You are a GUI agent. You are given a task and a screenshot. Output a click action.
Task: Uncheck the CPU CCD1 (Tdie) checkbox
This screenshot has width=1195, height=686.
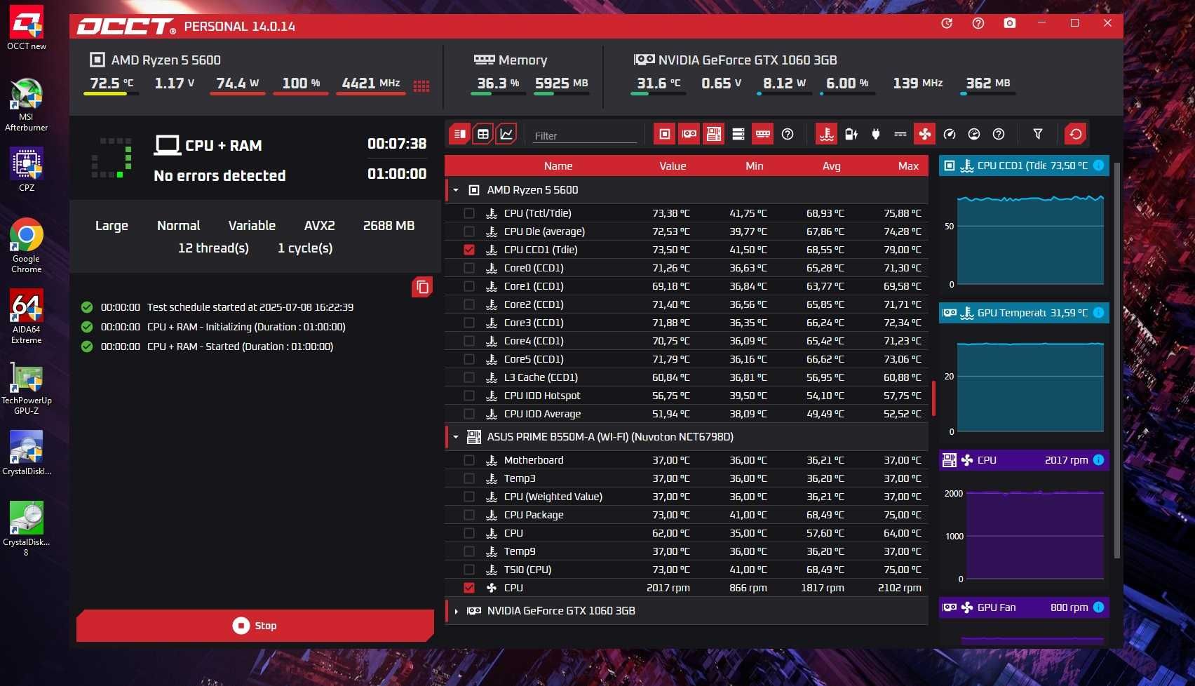[469, 250]
